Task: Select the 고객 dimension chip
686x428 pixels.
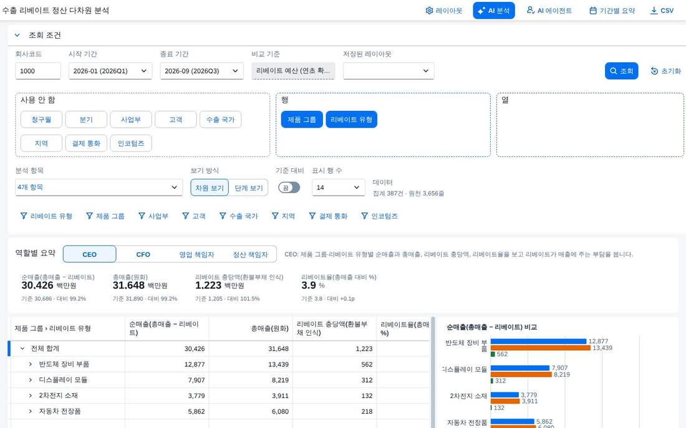Action: 175,120
